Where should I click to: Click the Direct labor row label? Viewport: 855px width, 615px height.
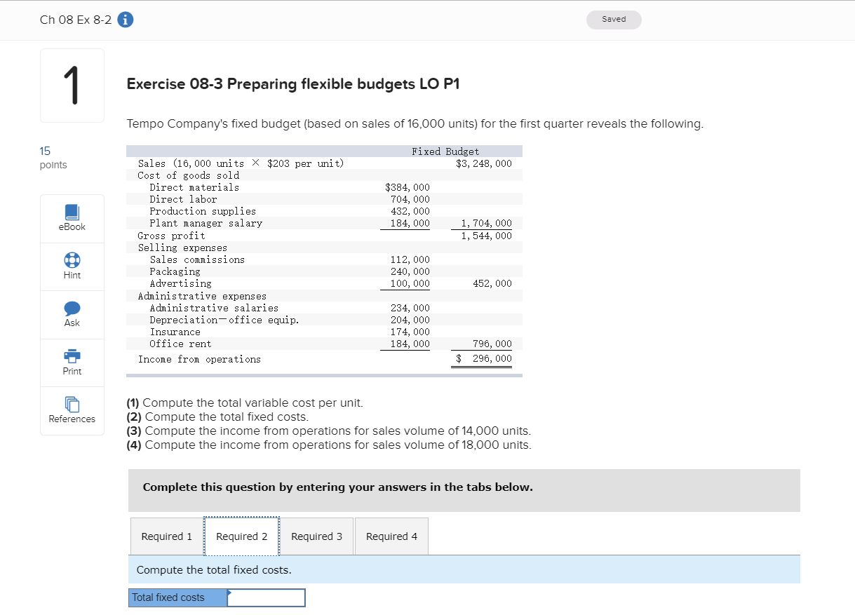[x=183, y=199]
